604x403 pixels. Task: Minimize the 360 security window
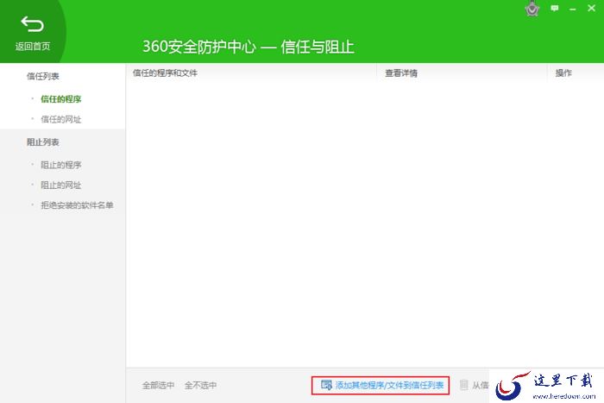(573, 9)
